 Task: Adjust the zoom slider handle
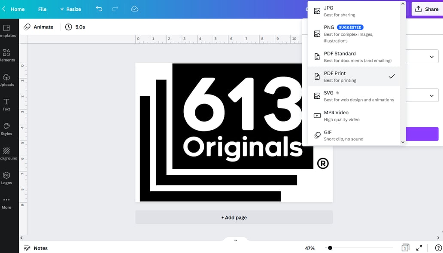(330, 248)
